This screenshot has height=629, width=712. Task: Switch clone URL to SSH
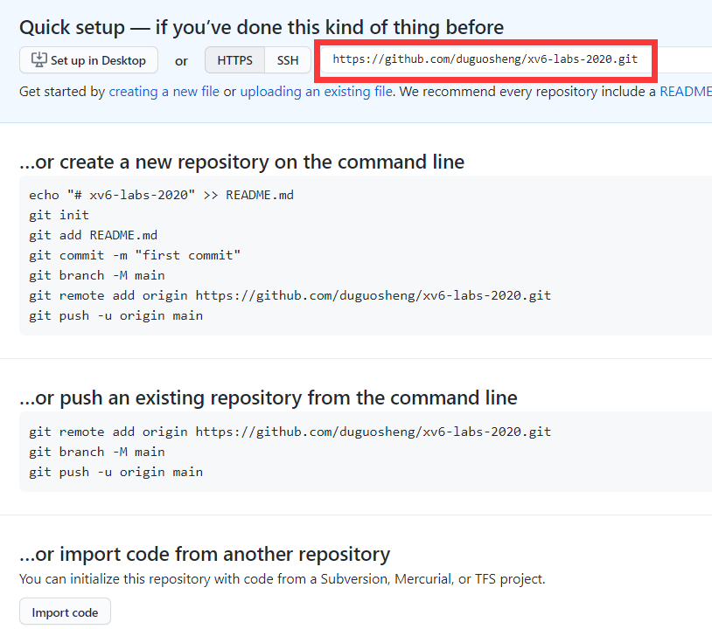(288, 60)
